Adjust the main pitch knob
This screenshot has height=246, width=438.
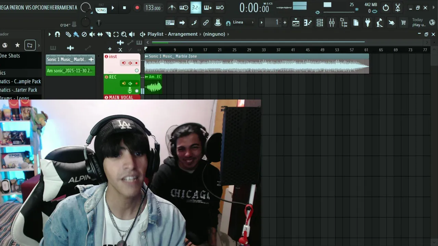(85, 23)
